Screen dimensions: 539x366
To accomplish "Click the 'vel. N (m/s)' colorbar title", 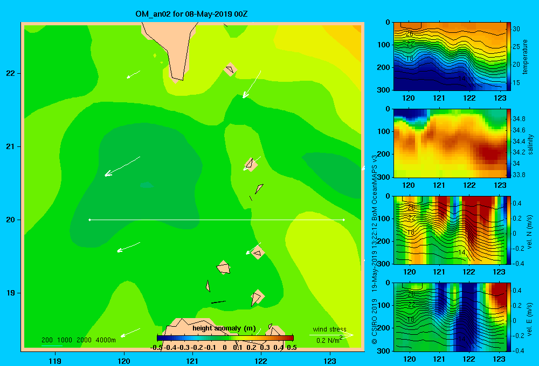I will pos(529,232).
